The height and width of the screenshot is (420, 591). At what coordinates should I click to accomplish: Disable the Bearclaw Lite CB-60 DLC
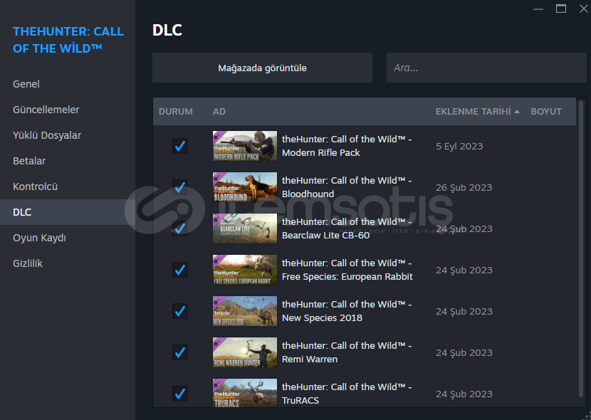179,229
